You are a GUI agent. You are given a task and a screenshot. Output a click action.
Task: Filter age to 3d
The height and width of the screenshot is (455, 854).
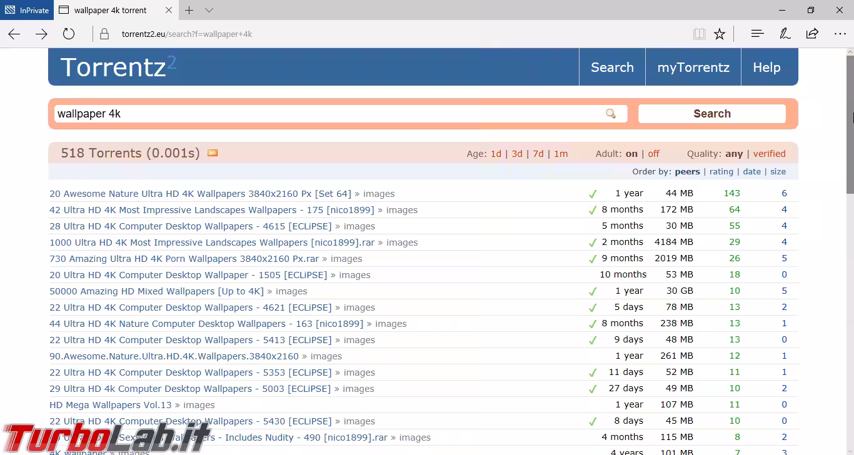[x=517, y=154]
